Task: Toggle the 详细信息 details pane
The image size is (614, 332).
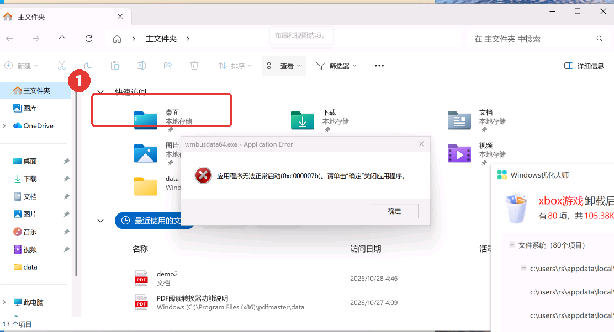Action: (x=584, y=66)
